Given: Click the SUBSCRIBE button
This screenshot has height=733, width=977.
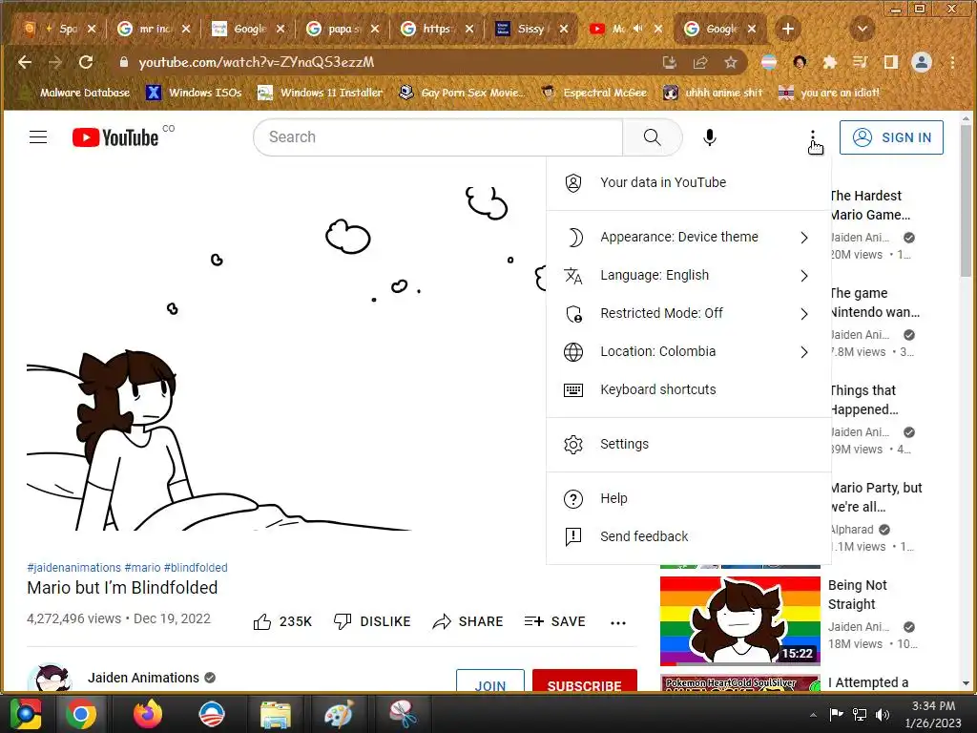Looking at the screenshot, I should [584, 681].
